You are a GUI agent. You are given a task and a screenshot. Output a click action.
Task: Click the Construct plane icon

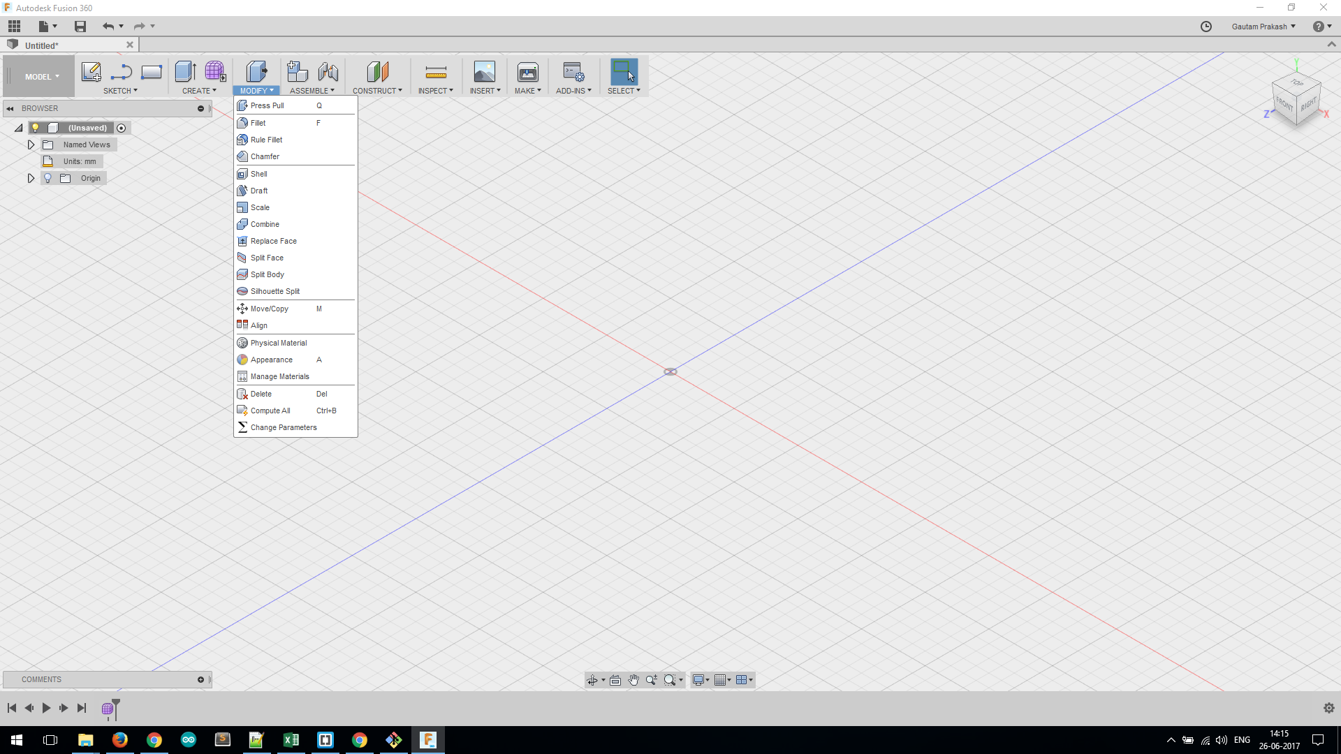(377, 72)
